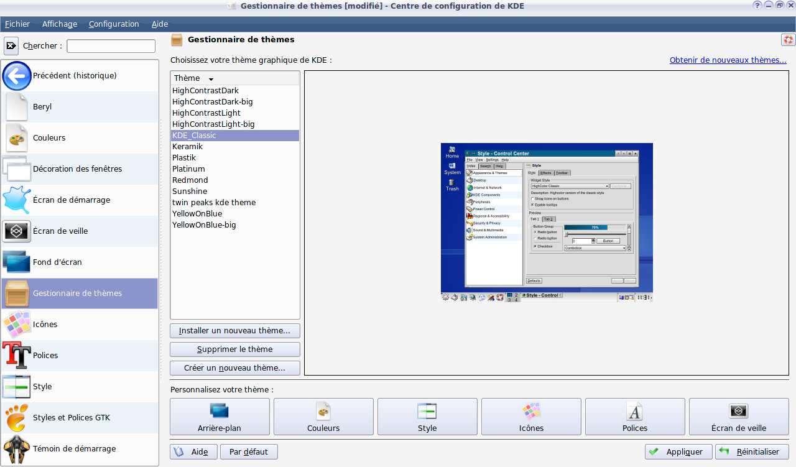796x467 pixels.
Task: Open the Style sidebar icon
Action: click(x=17, y=386)
